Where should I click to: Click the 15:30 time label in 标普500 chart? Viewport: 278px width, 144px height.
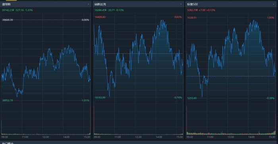pyautogui.click(x=272, y=137)
